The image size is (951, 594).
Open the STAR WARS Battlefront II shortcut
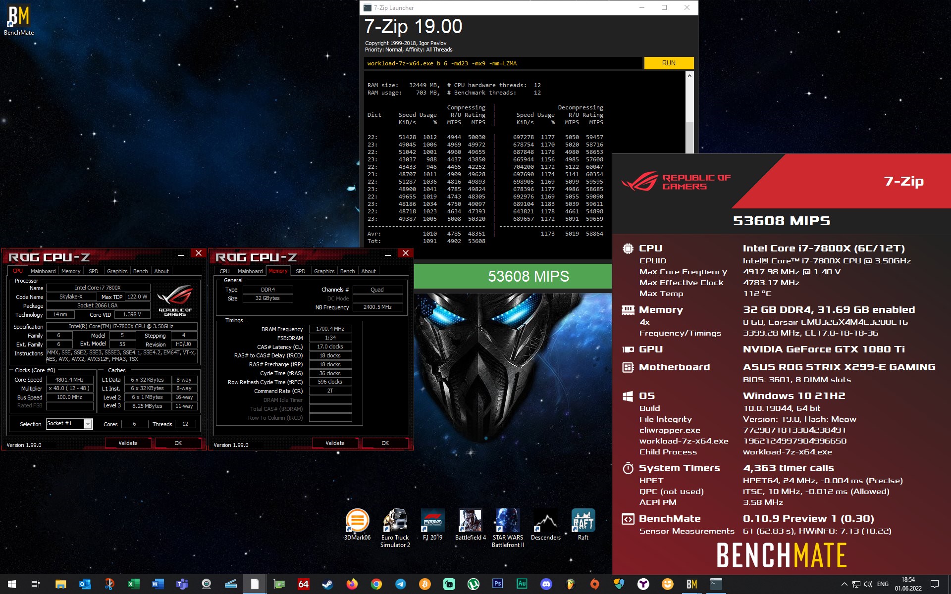pos(508,528)
